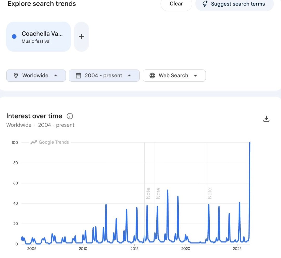Click the arrow beside Worldwide
Screen dimensions: 281x258
coord(56,76)
